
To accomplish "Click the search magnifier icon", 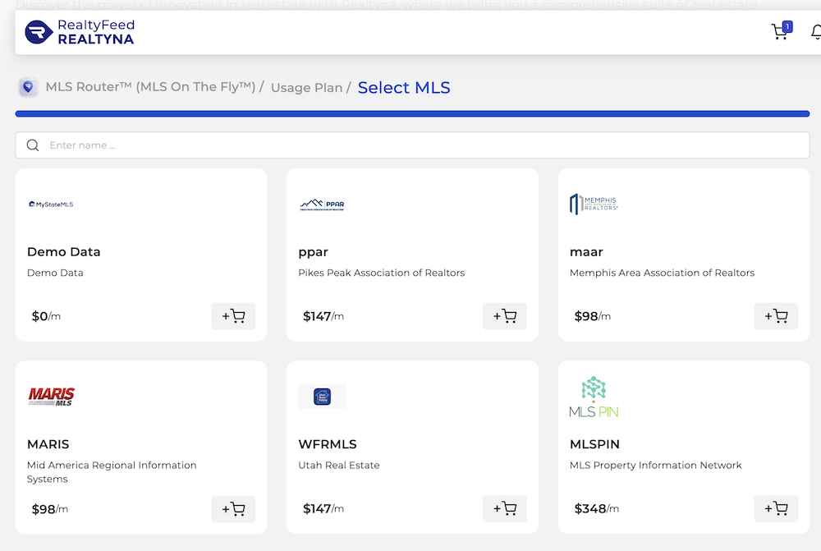I will [x=33, y=145].
